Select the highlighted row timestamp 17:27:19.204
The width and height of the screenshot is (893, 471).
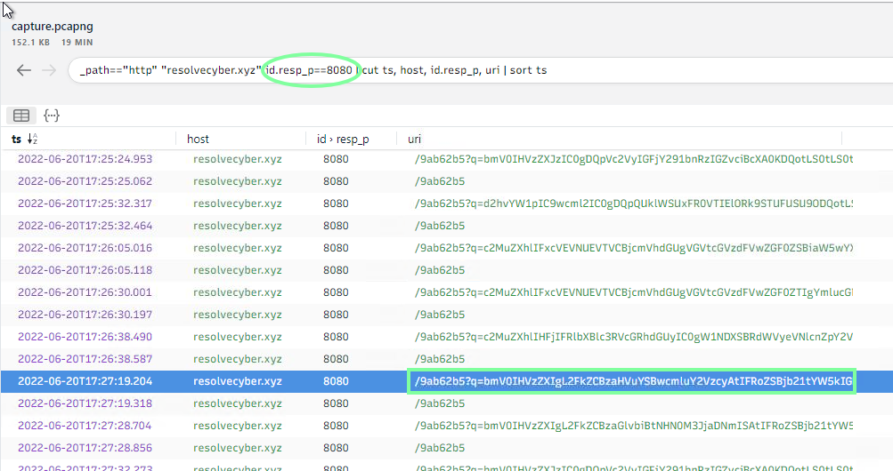85,381
